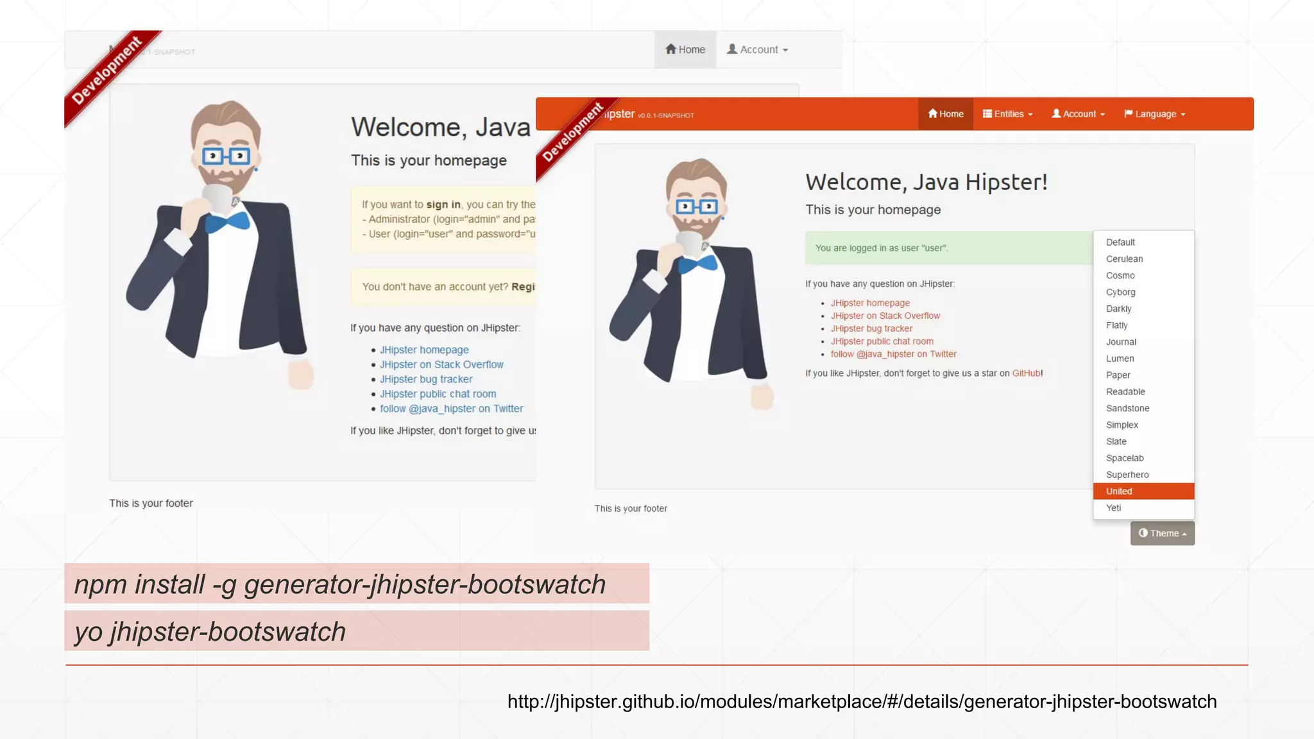Select the Flatly theme
The width and height of the screenshot is (1314, 739).
tap(1143, 325)
